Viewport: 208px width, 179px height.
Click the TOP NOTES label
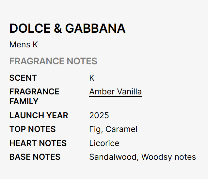(32, 129)
